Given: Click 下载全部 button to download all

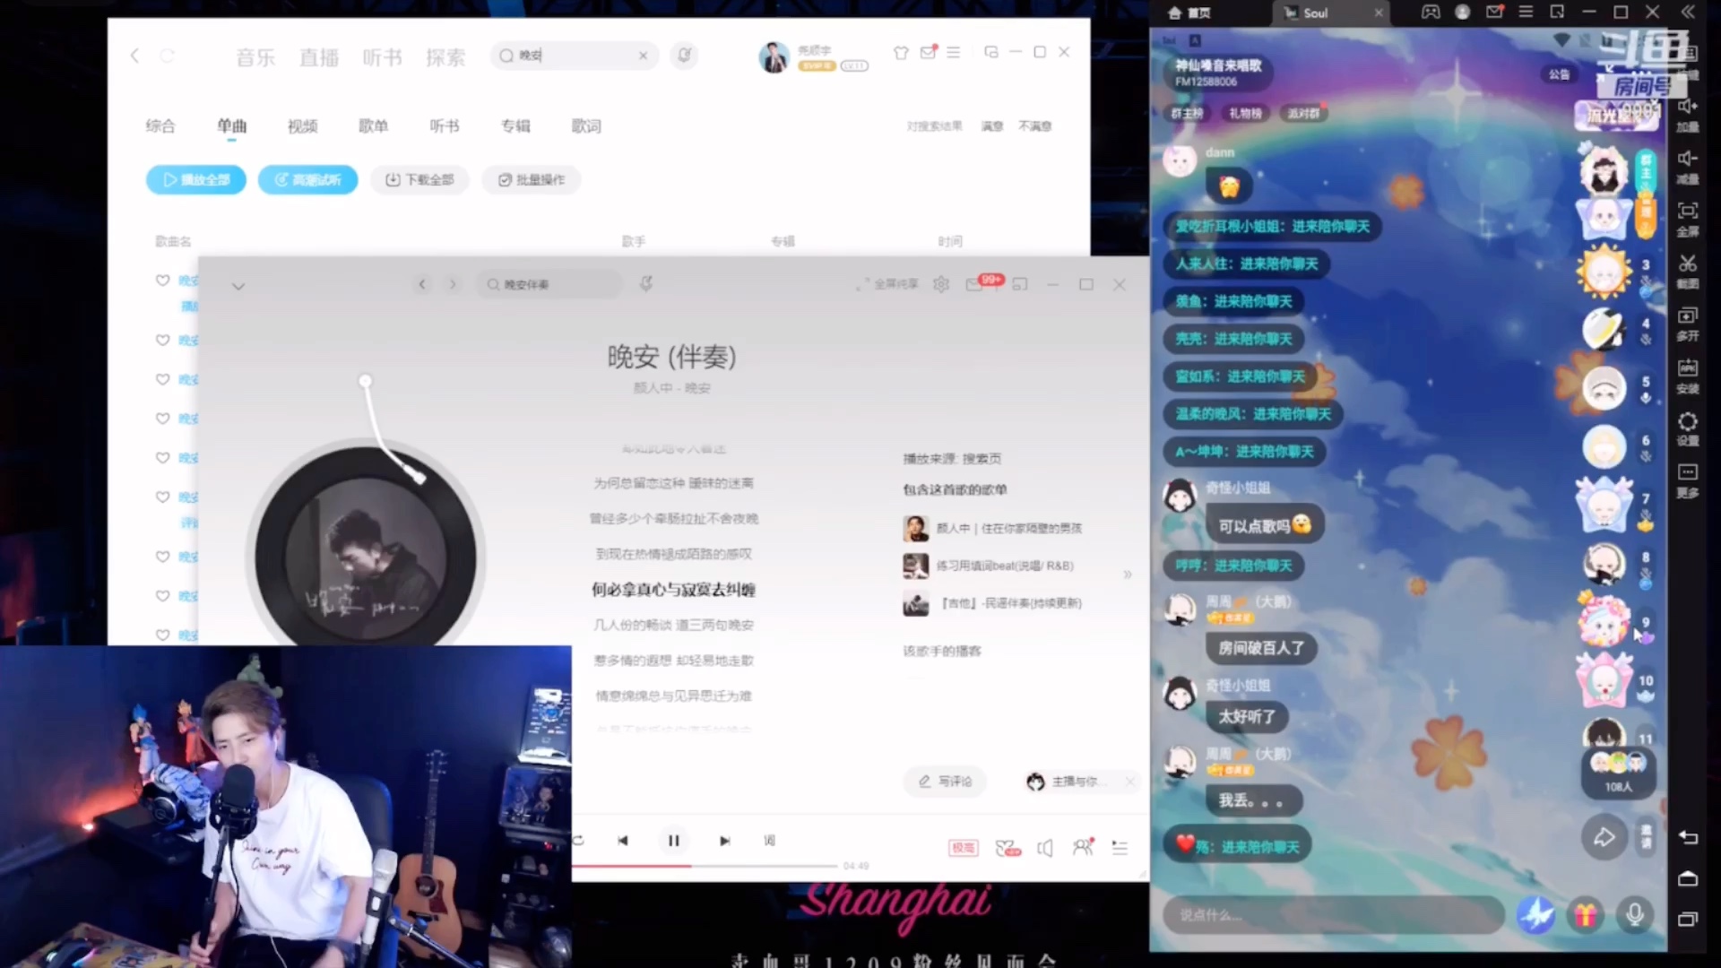Looking at the screenshot, I should 419,179.
